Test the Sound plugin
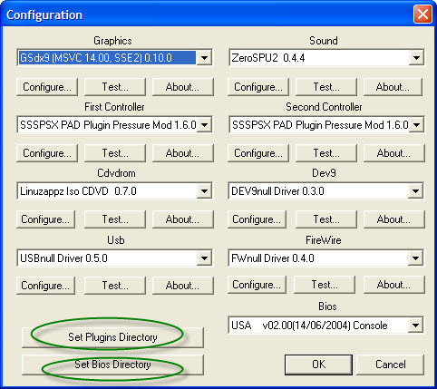 tap(326, 87)
